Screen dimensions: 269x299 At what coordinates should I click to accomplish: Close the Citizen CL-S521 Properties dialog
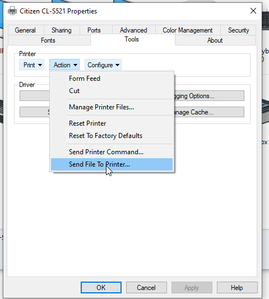(x=253, y=11)
